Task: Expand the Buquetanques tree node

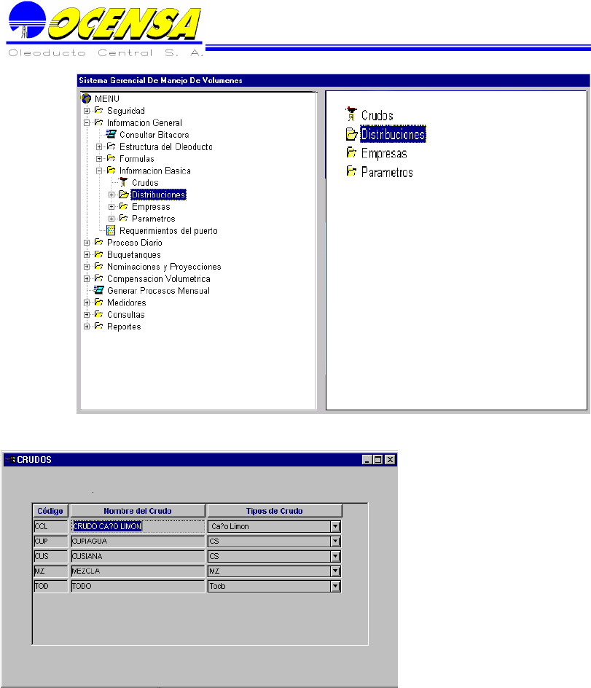Action: (x=87, y=255)
